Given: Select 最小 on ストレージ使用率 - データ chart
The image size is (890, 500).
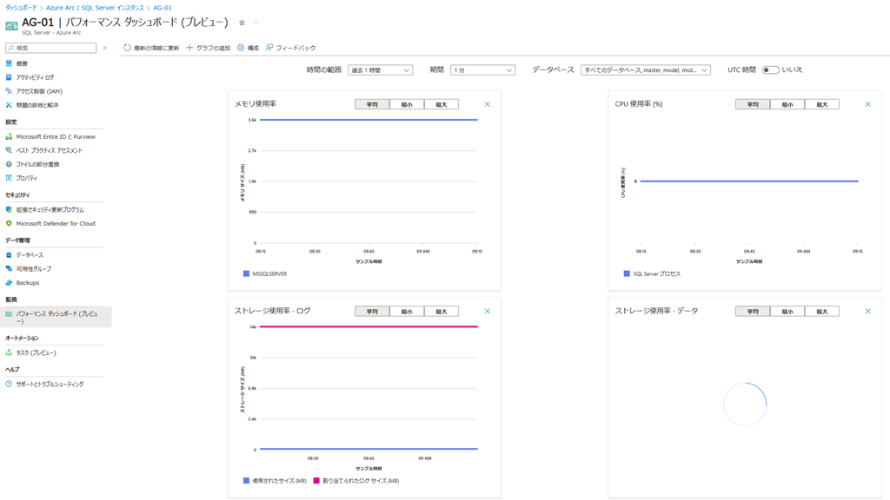Looking at the screenshot, I should point(787,312).
